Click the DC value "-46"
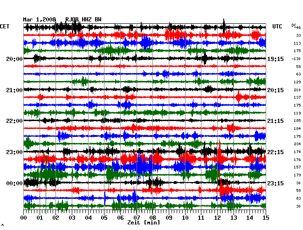 [297, 28]
